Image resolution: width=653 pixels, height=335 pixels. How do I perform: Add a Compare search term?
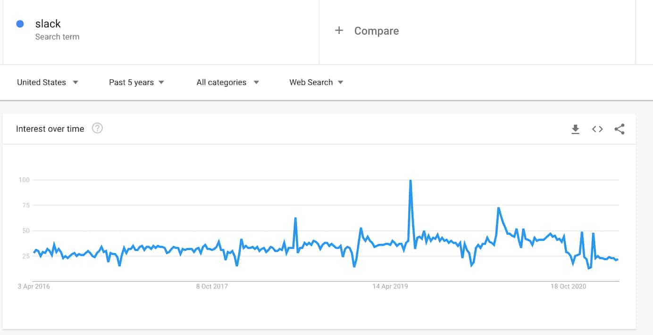pos(376,31)
